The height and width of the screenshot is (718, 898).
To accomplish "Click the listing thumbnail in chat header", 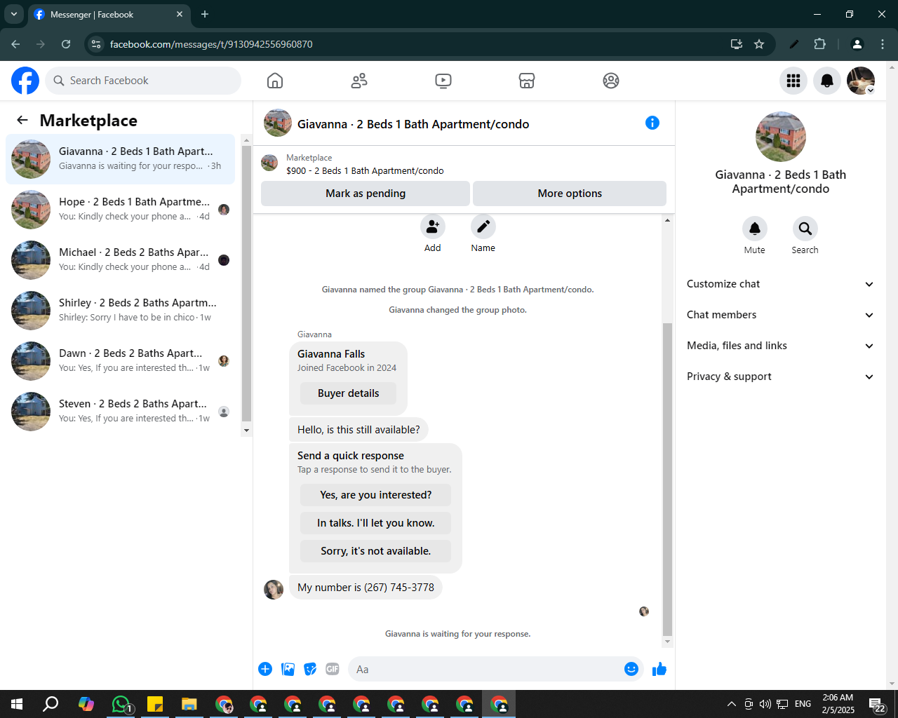I will [278, 123].
